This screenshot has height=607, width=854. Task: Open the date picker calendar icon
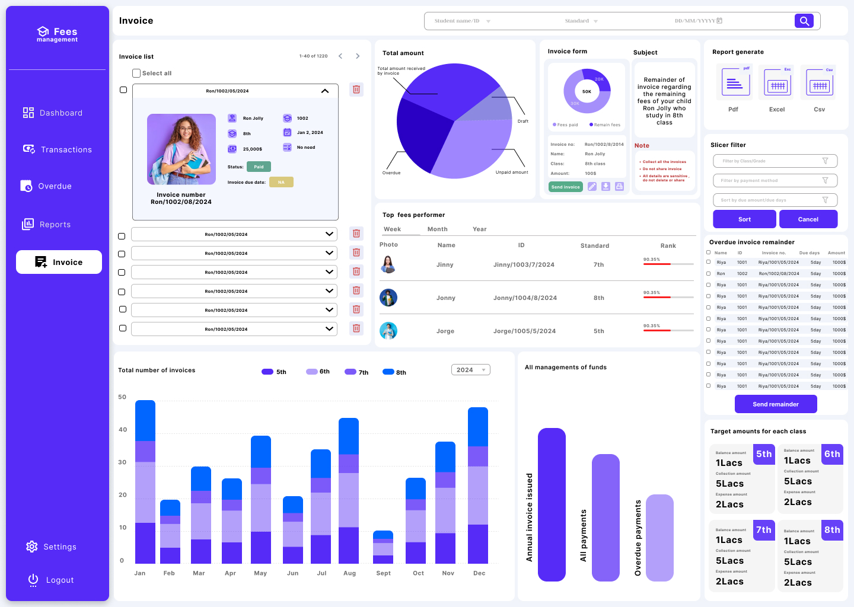pos(719,21)
